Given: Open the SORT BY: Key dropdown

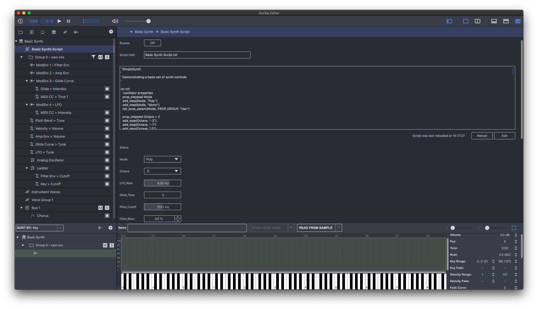Looking at the screenshot, I should [x=39, y=228].
